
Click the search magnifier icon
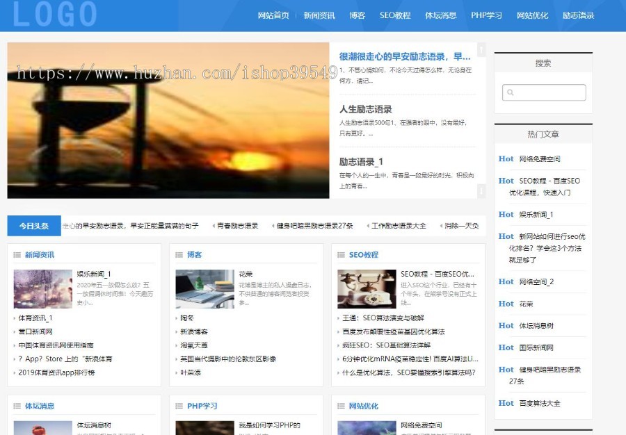pyautogui.click(x=511, y=92)
